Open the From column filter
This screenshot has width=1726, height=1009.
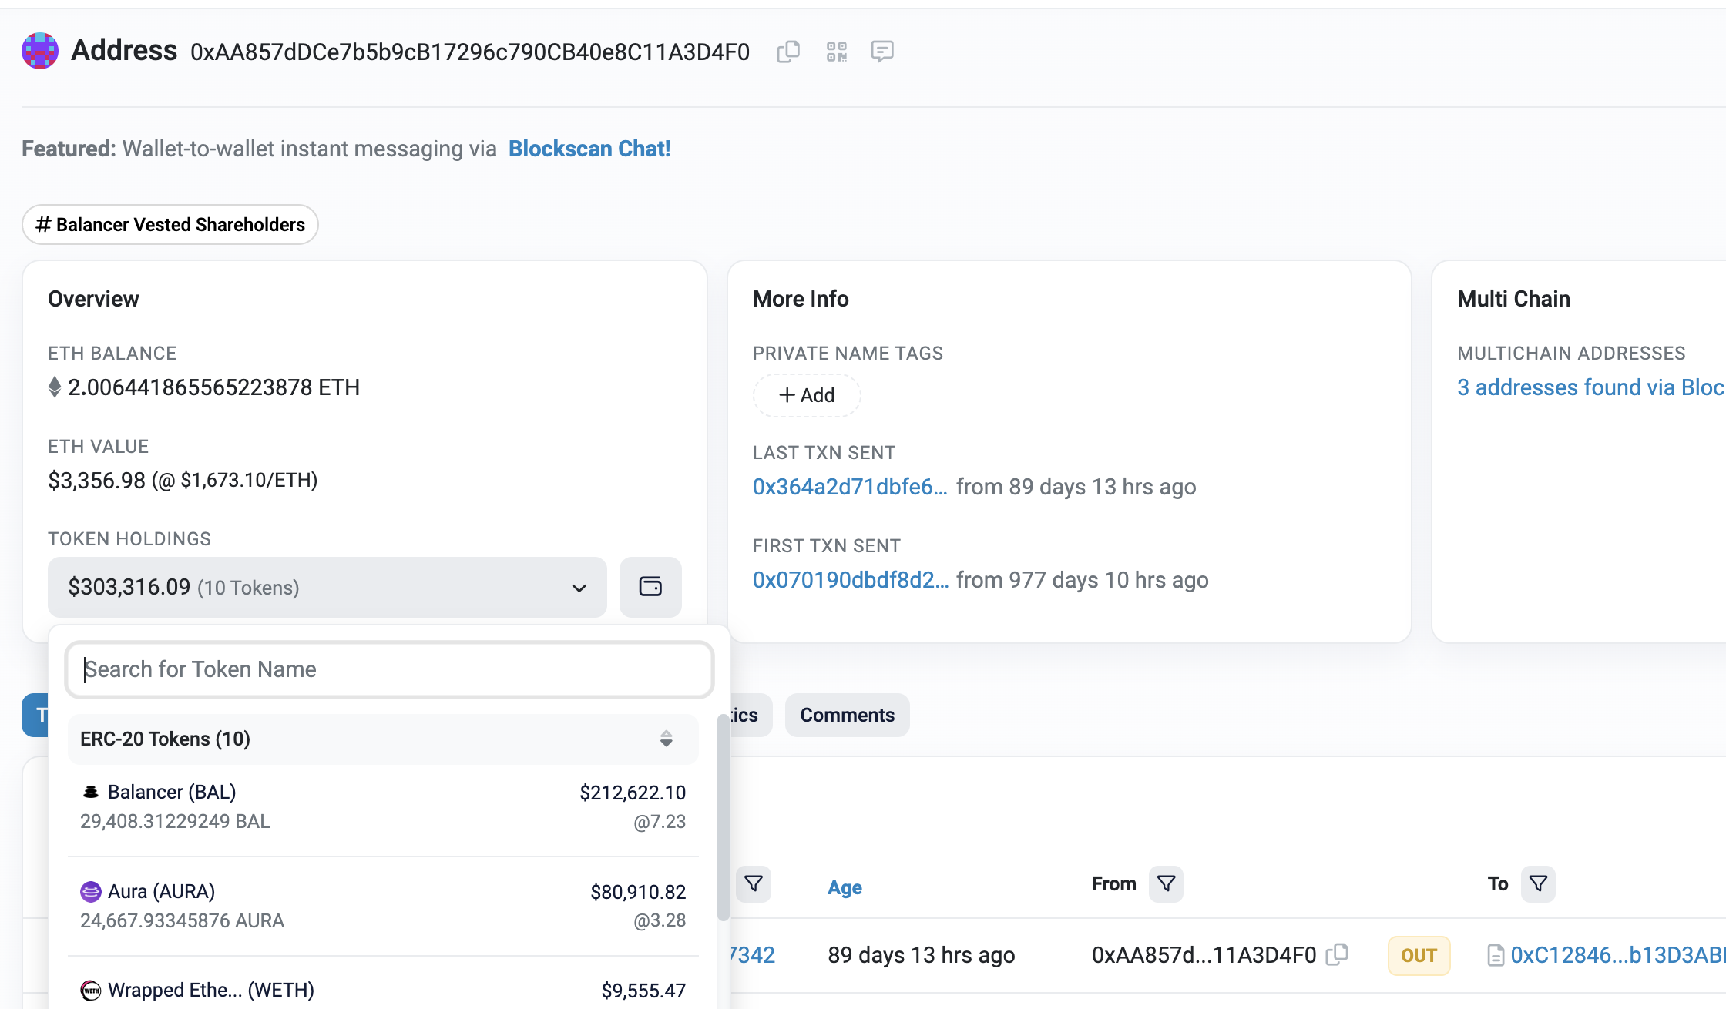pyautogui.click(x=1166, y=883)
